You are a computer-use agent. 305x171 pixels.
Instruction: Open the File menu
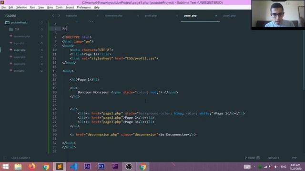(3, 8)
